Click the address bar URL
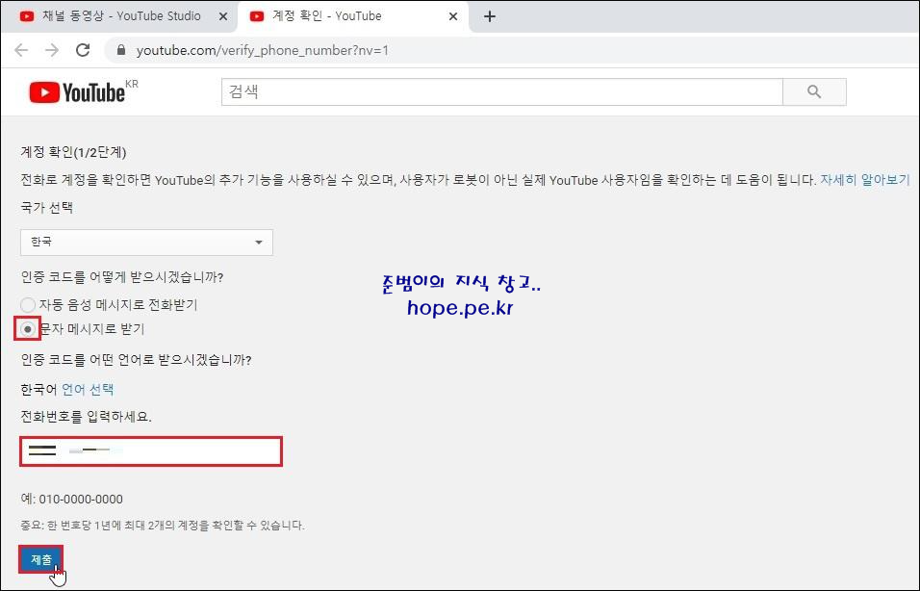The width and height of the screenshot is (920, 591). coord(263,50)
